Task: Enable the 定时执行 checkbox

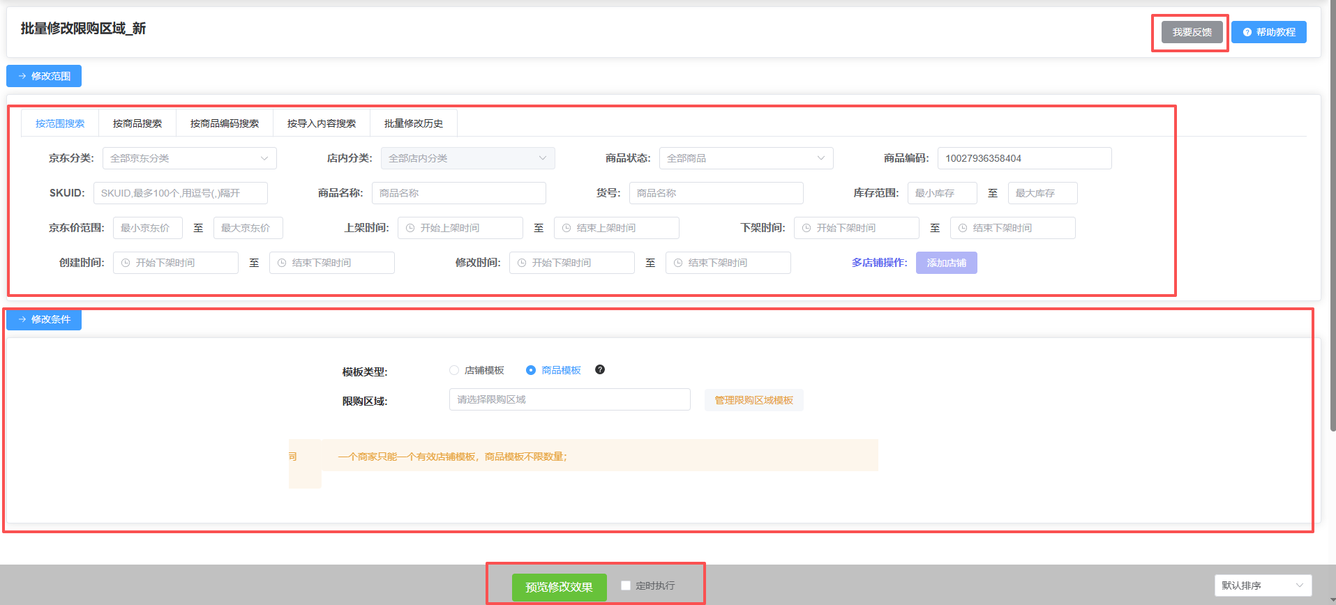Action: 626,585
